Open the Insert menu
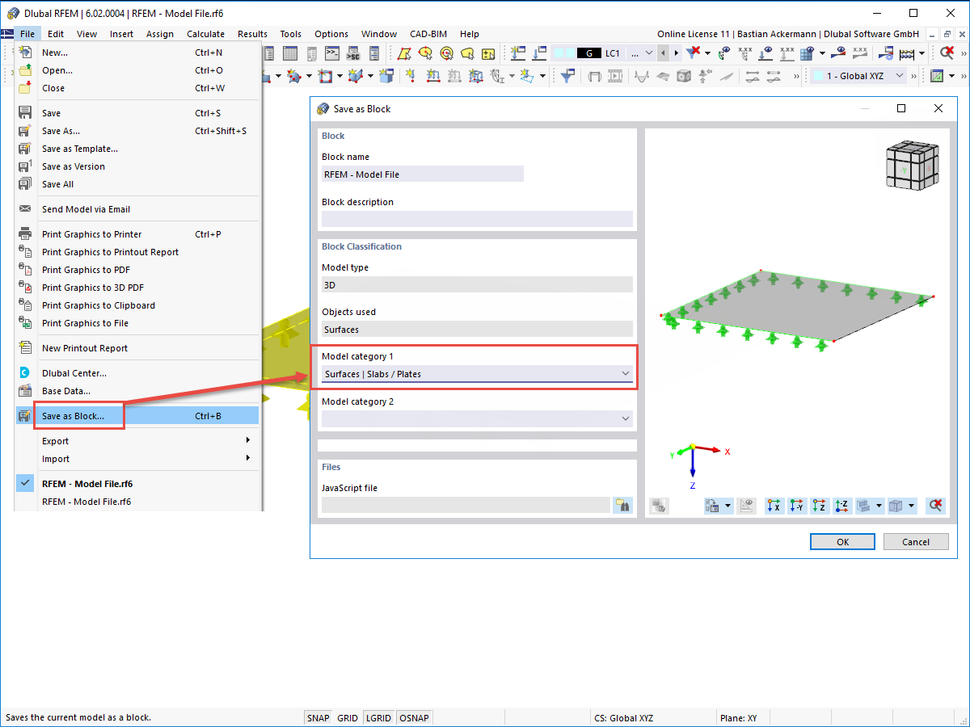 [x=121, y=34]
